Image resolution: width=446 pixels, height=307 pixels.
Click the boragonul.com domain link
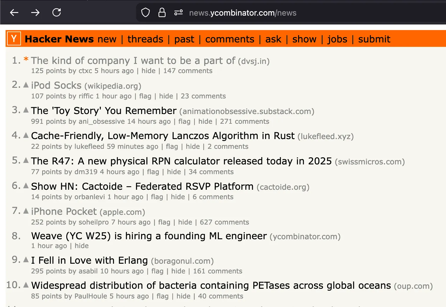(182, 261)
